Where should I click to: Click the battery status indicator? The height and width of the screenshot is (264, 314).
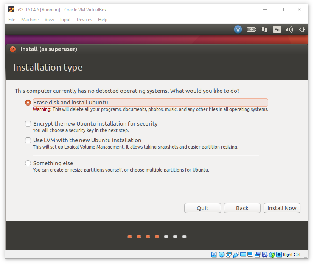251,29
